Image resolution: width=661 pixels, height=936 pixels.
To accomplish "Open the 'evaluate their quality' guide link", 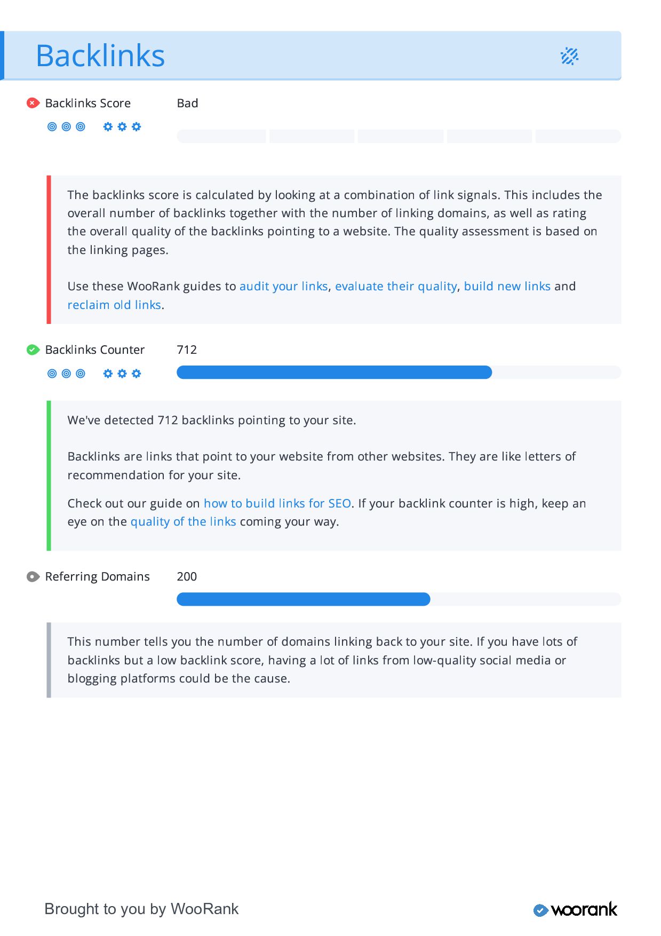I will pos(396,286).
